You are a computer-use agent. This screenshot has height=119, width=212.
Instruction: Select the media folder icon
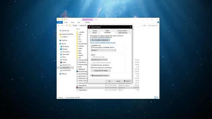[77, 48]
